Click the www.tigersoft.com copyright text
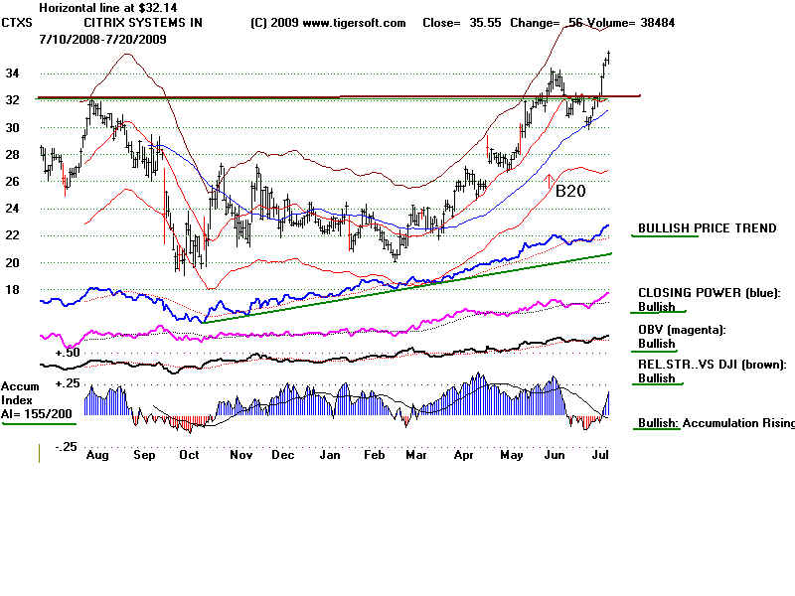The width and height of the screenshot is (795, 596). coord(328,23)
